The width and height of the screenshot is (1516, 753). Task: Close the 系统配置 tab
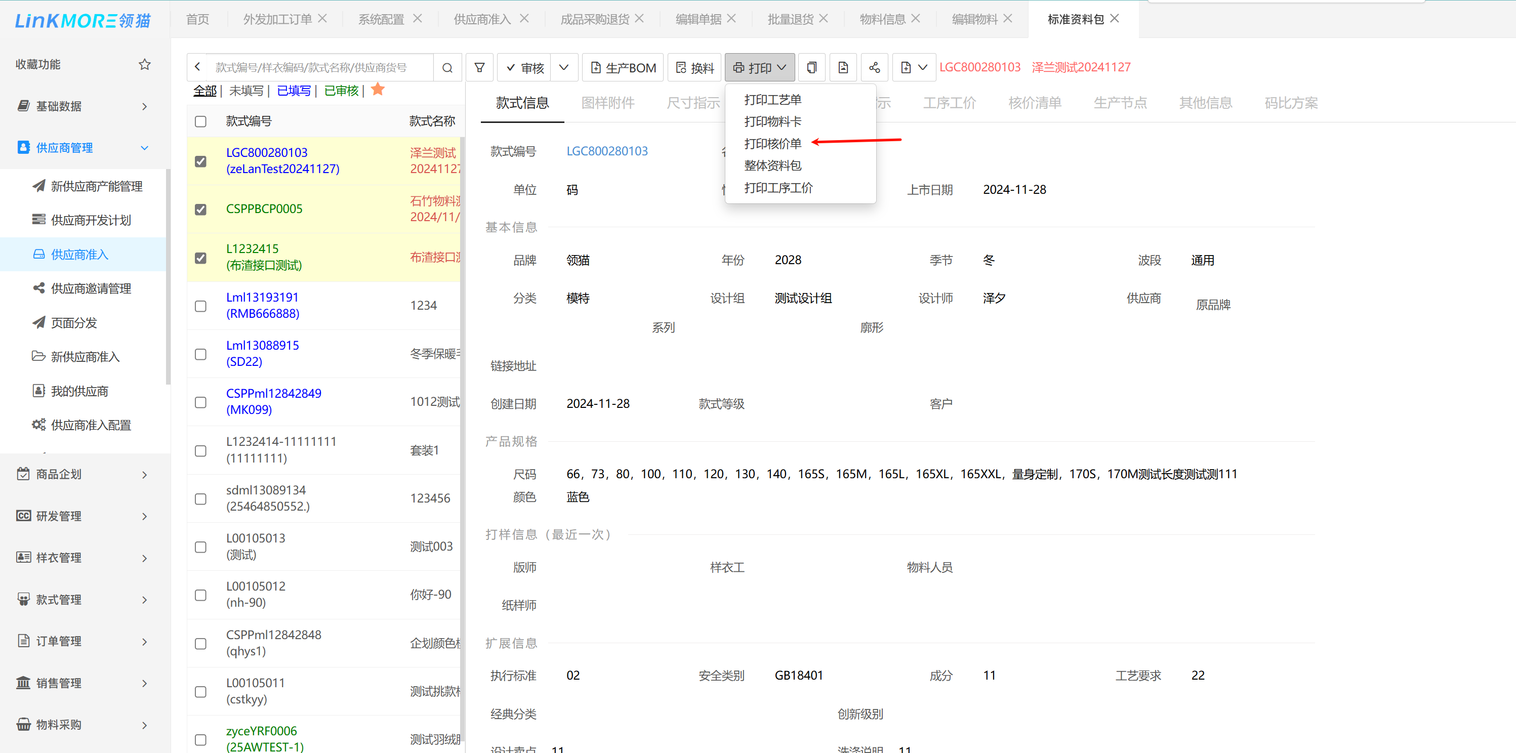tap(417, 19)
